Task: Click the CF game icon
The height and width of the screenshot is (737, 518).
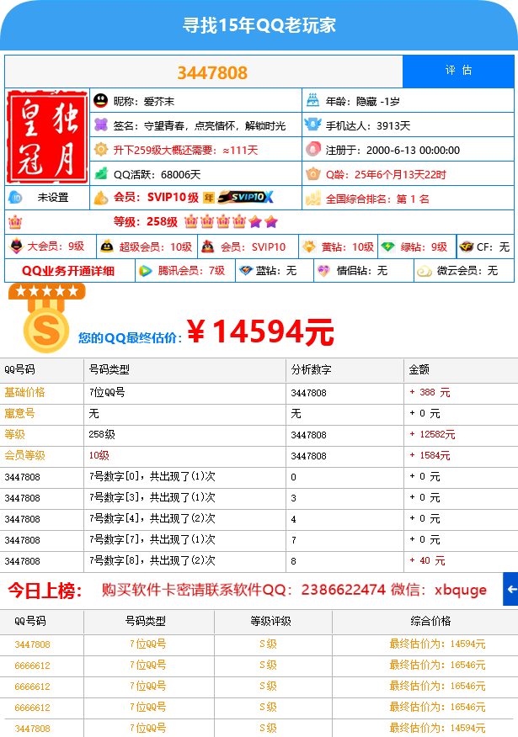Action: 467,247
